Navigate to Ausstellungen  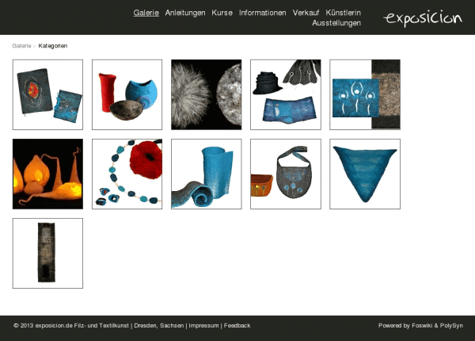(336, 23)
